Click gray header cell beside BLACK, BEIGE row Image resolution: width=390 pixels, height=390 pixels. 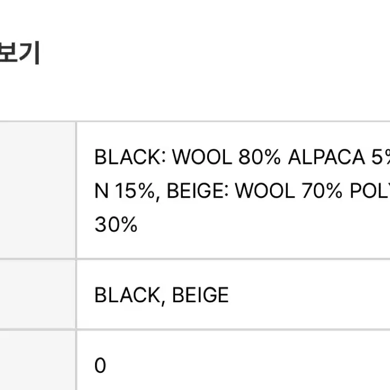pos(37,294)
